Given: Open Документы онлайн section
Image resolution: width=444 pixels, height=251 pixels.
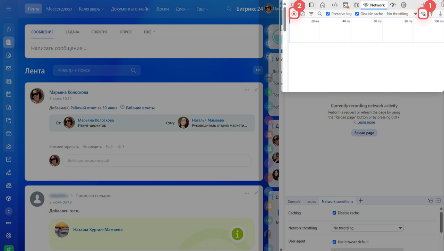Looking at the screenshot, I should tap(130, 9).
